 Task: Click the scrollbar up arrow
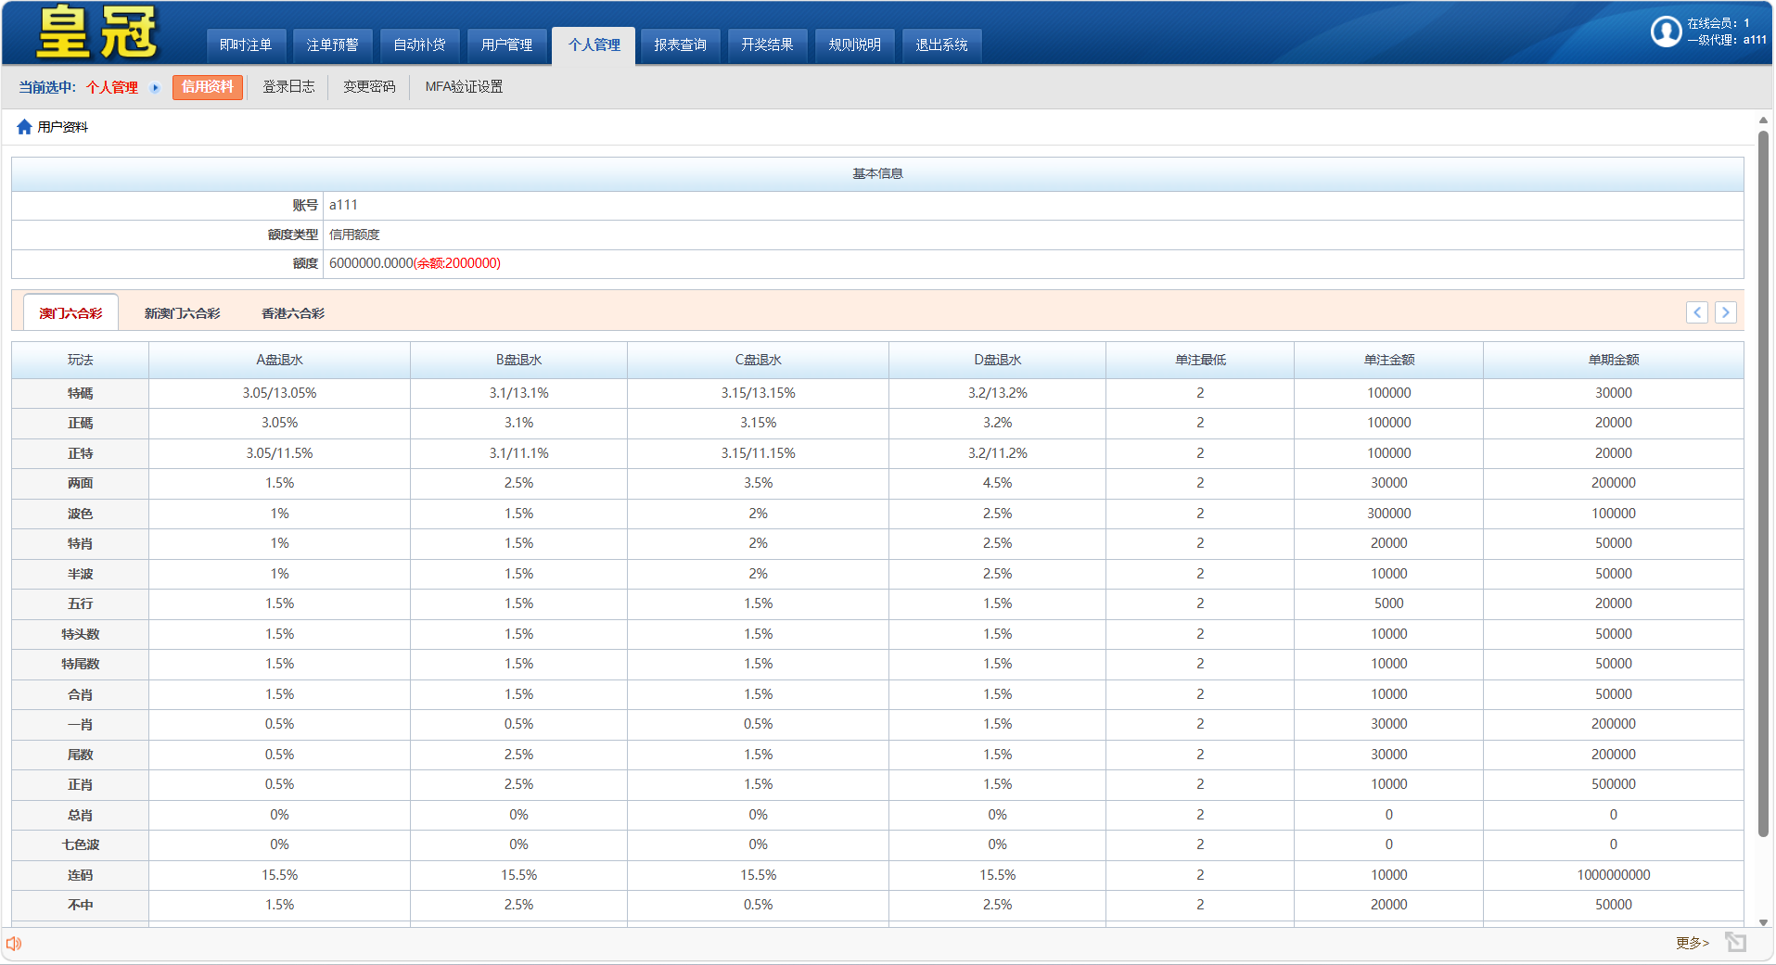pyautogui.click(x=1763, y=121)
